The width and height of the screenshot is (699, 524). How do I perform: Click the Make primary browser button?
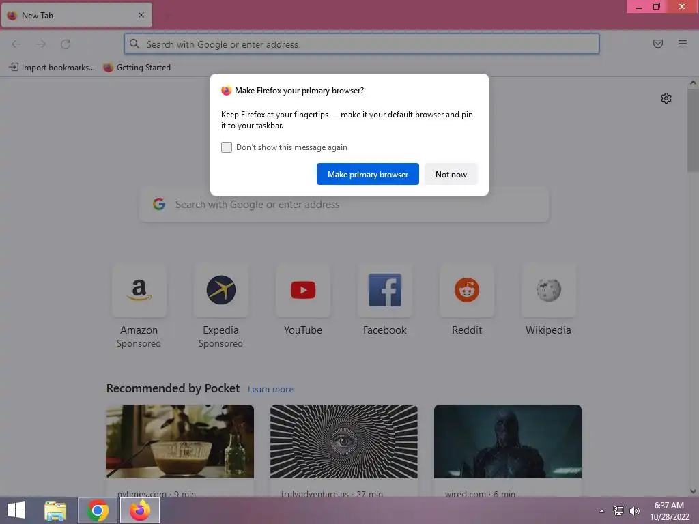pyautogui.click(x=368, y=174)
